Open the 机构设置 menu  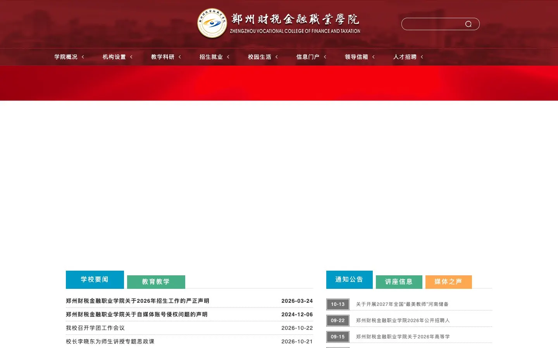coord(114,57)
